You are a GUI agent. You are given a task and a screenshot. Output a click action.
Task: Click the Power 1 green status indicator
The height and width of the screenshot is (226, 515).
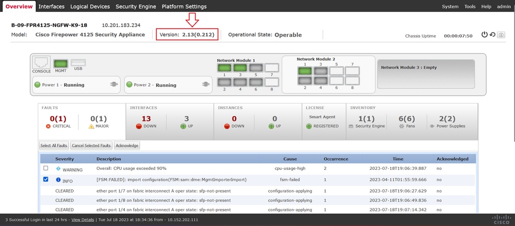38,84
